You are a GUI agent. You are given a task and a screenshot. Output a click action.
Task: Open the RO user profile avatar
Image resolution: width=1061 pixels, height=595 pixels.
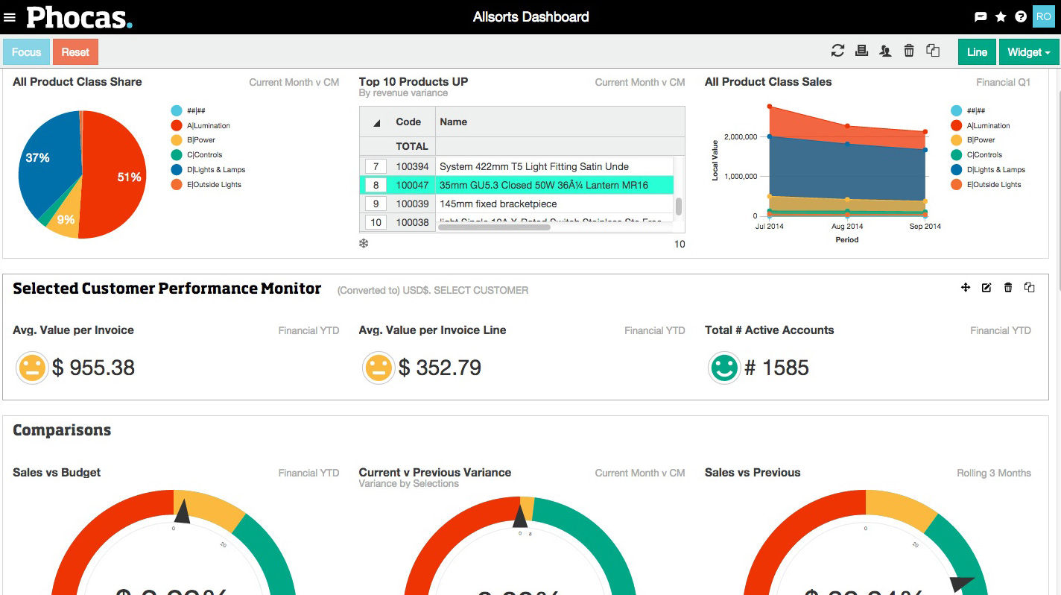(x=1043, y=16)
